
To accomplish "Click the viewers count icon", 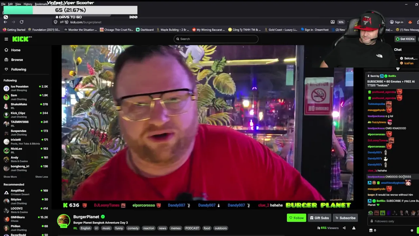I will pos(319,228).
